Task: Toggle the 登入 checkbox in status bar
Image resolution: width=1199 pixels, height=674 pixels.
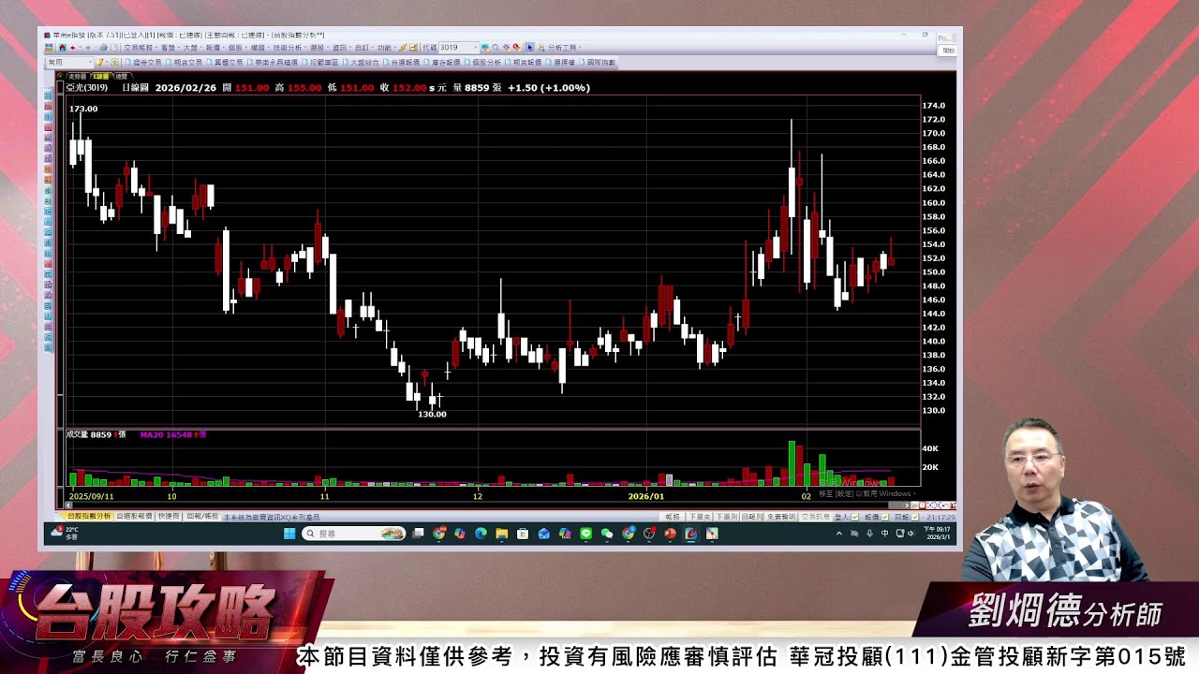Action: tap(853, 516)
